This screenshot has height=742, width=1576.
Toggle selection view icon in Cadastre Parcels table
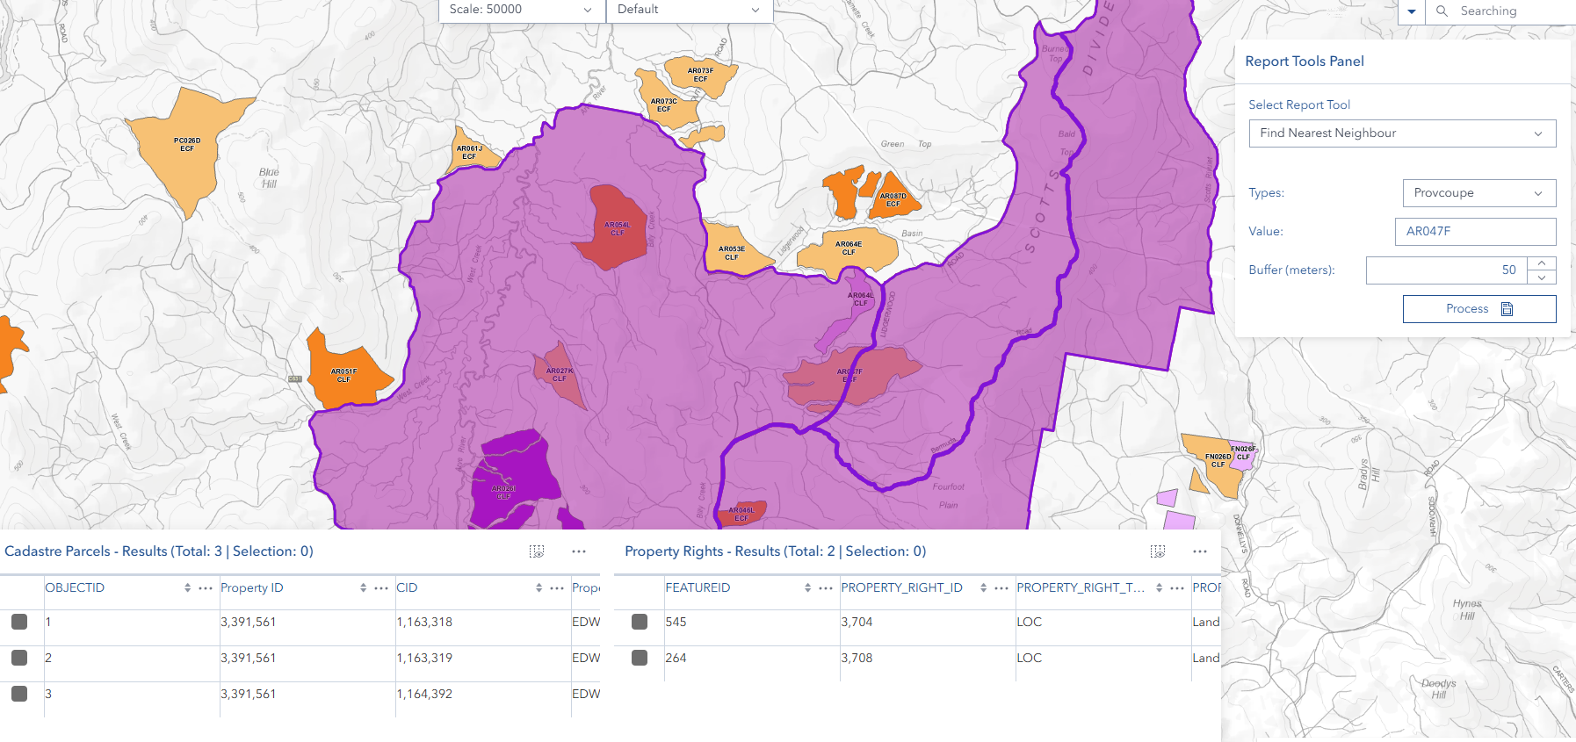click(x=536, y=551)
